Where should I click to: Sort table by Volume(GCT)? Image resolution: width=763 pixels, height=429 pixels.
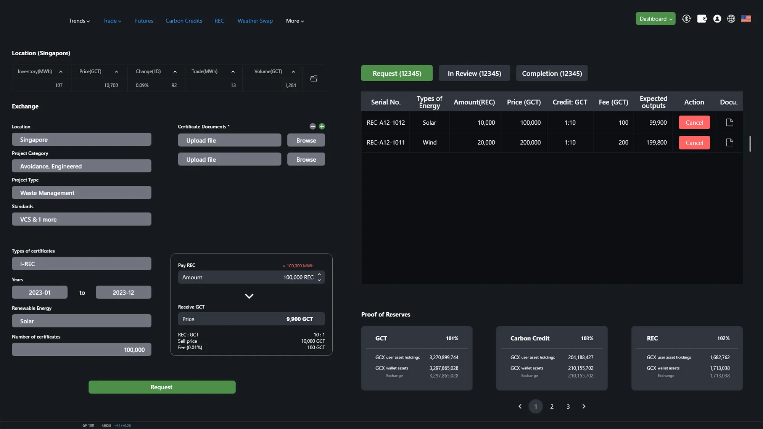click(x=293, y=72)
